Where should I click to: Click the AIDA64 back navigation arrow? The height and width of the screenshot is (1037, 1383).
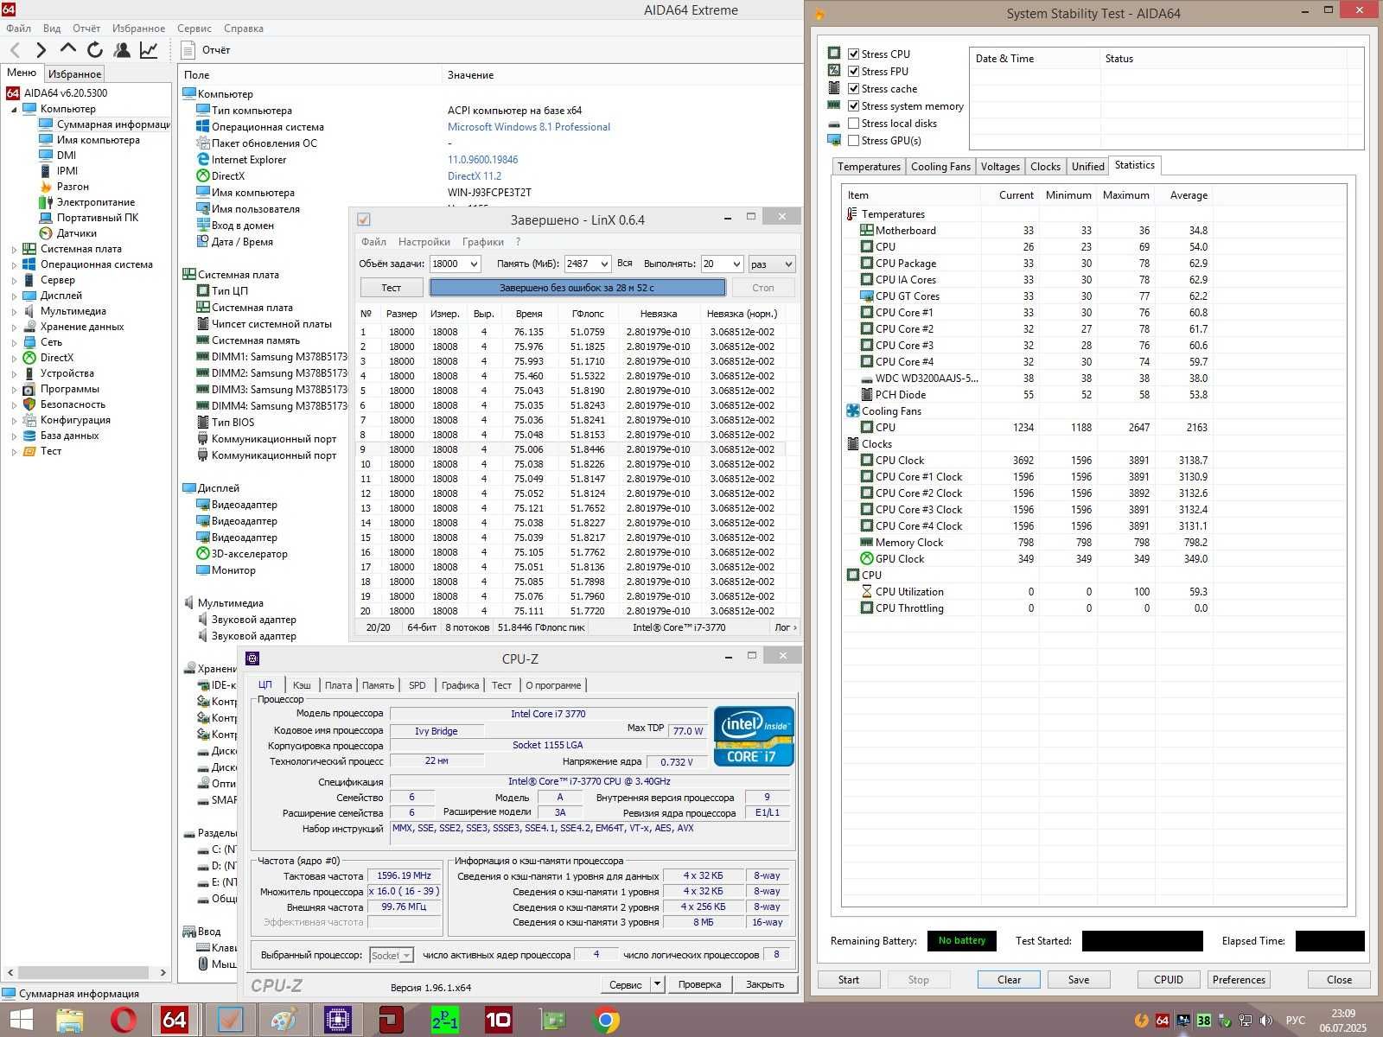point(16,50)
